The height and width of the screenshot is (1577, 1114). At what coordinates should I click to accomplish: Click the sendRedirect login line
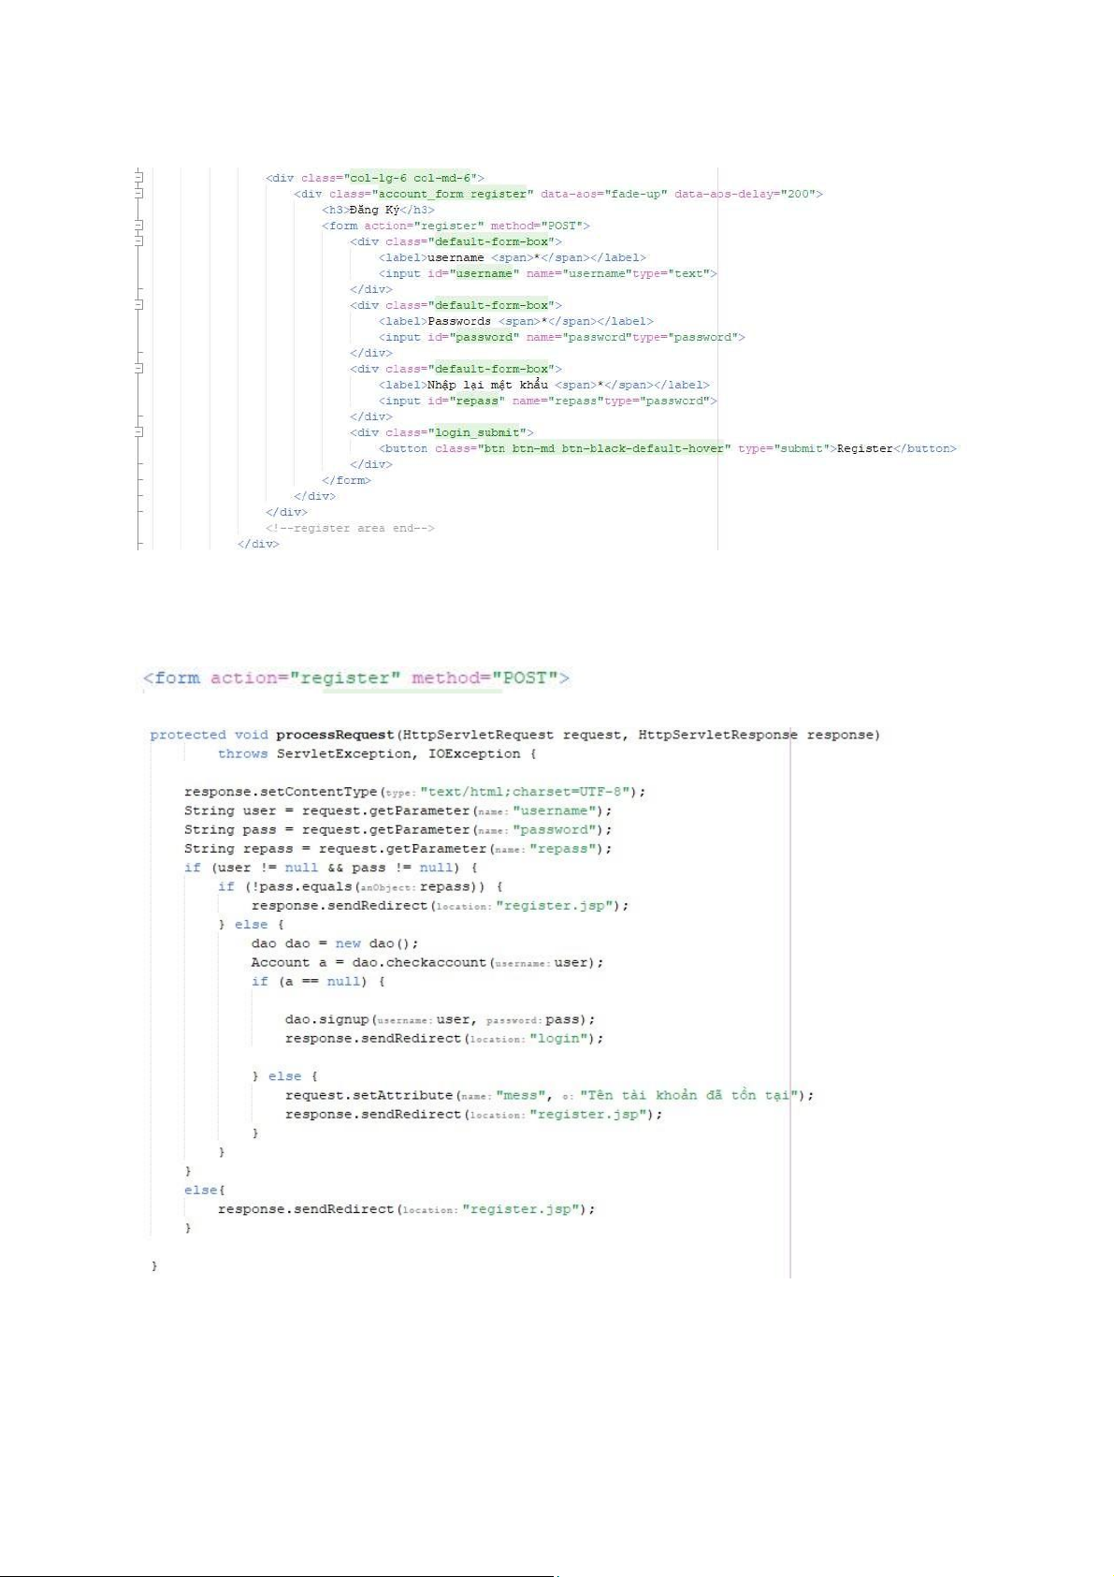[444, 1039]
